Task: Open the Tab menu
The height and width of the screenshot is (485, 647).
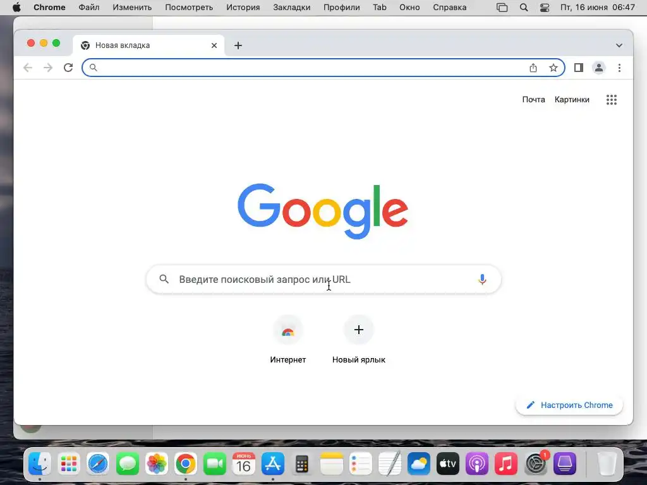Action: (380, 8)
